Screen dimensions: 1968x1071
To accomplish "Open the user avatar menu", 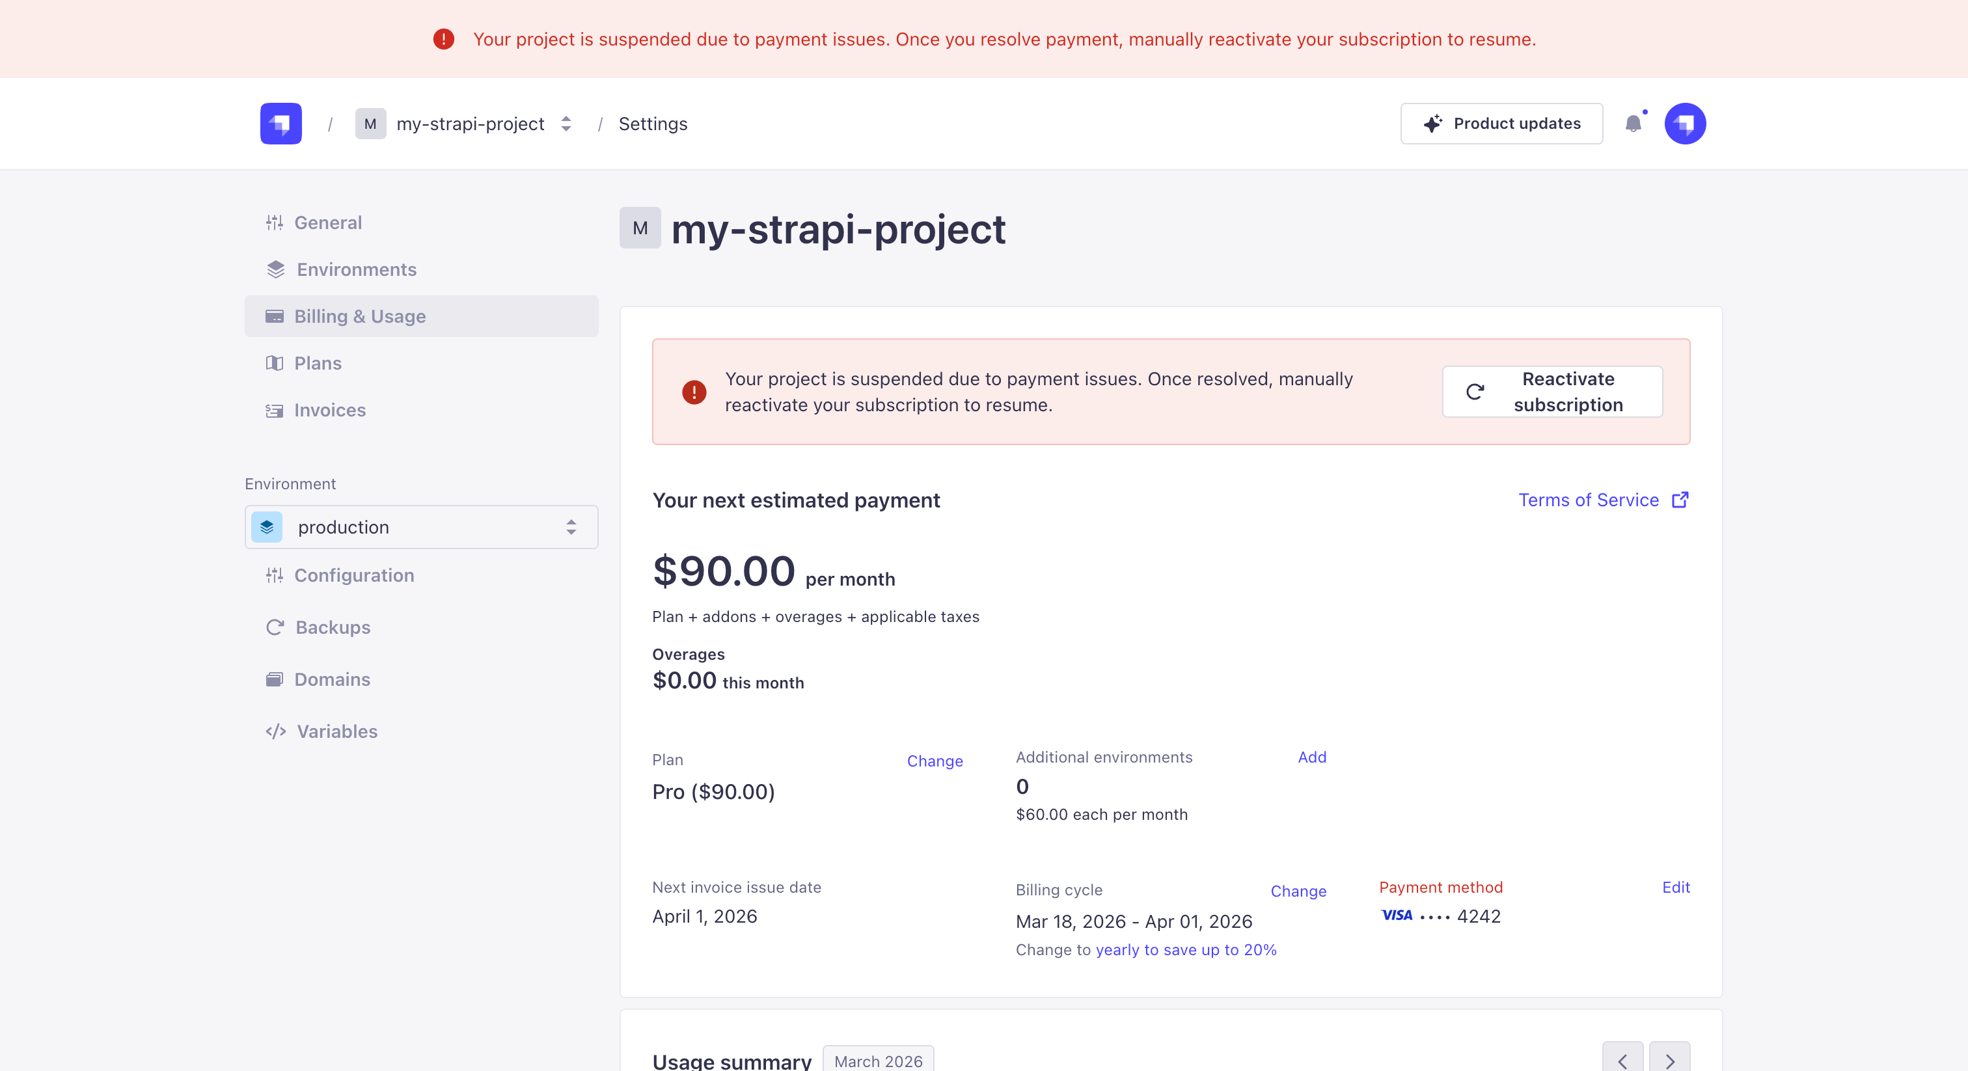I will [x=1684, y=124].
